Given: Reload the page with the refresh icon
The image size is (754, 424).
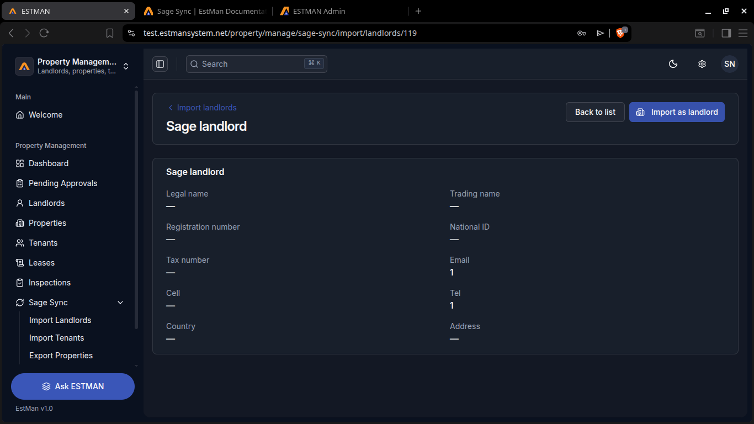Looking at the screenshot, I should 44,33.
